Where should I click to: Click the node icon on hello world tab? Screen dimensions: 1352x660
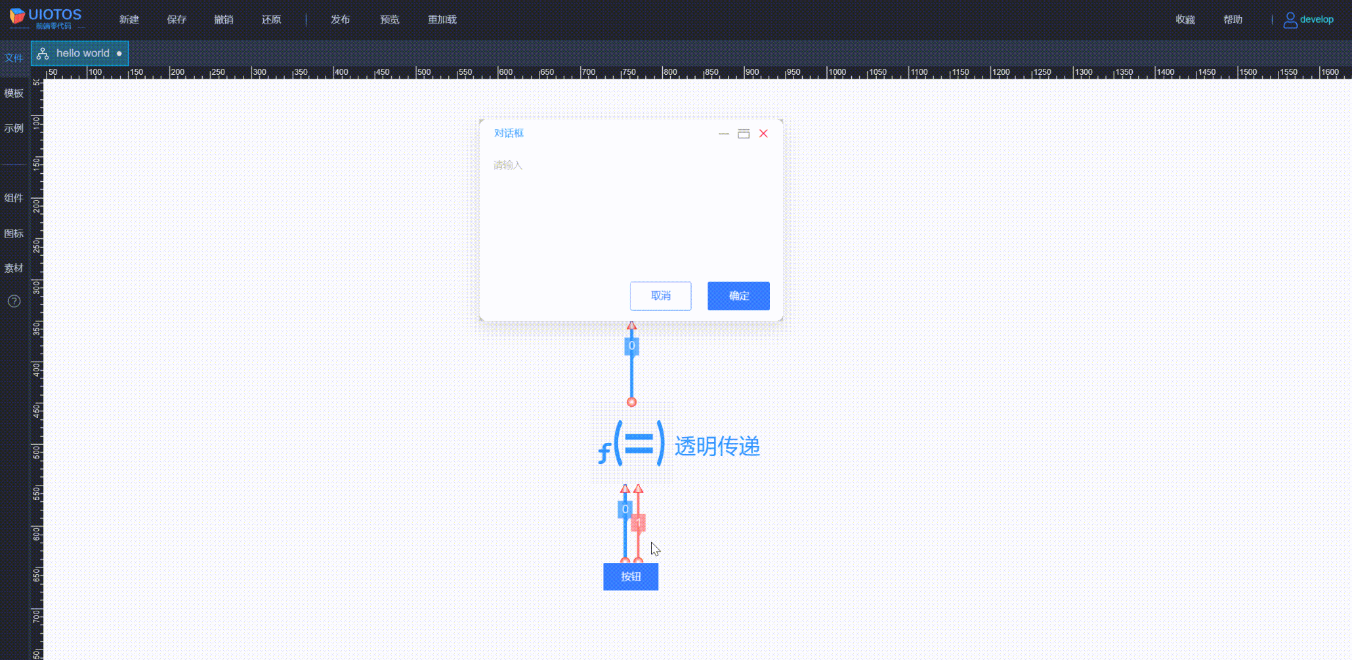point(43,53)
